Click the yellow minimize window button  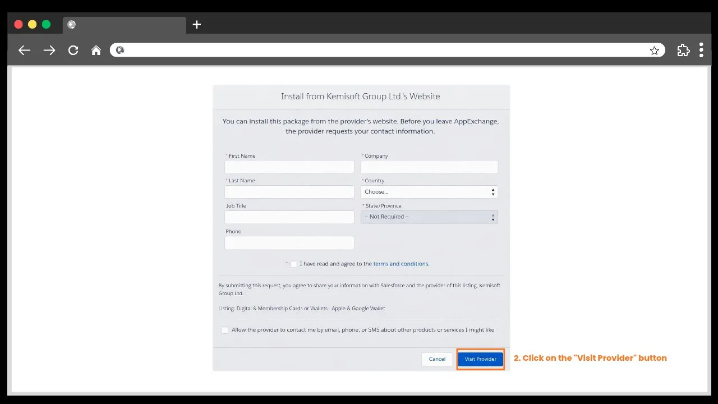click(32, 24)
